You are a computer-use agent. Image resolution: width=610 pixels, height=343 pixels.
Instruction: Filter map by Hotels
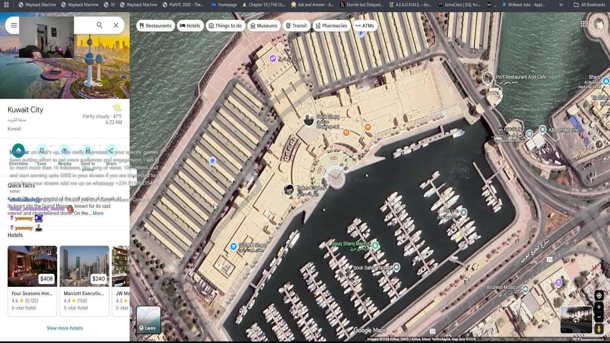[190, 26]
